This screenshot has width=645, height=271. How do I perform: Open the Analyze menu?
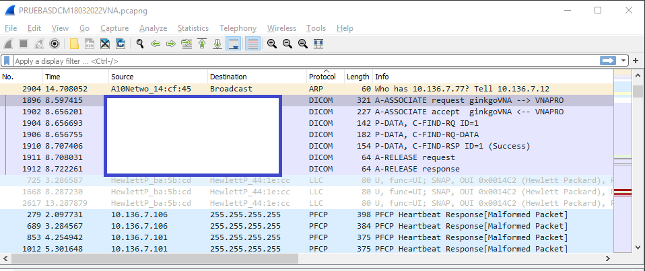[x=153, y=28]
